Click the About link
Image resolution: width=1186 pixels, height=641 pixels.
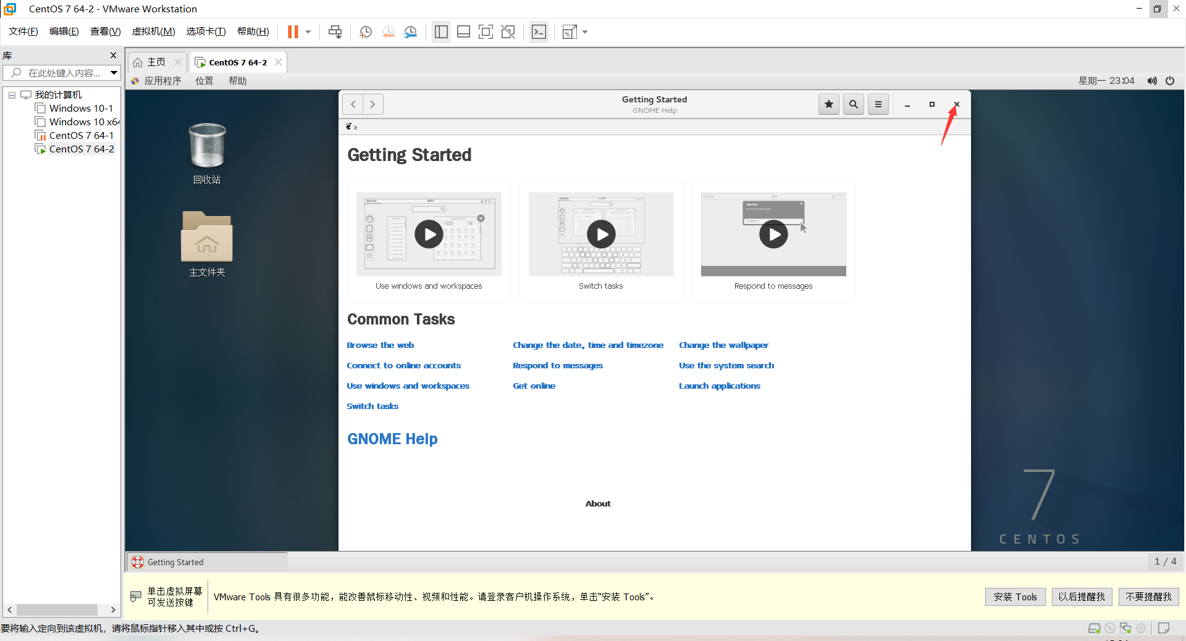coord(598,504)
